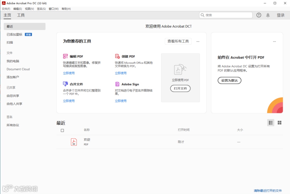
Task: Click the 查看所有工具 button
Action: [x=178, y=41]
